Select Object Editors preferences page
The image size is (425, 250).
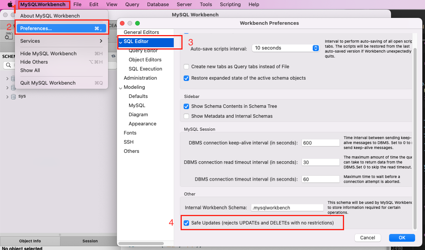click(x=145, y=59)
